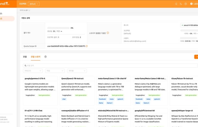Screen dimensions: 198x127
Task: Copy the Quota Scope ID value
Action: [x=87, y=46]
